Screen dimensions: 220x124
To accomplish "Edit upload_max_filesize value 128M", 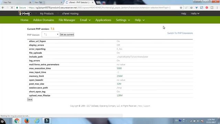I will click(x=120, y=95).
